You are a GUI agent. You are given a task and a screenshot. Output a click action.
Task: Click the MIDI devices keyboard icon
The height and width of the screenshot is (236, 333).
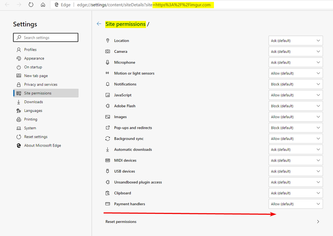point(108,160)
